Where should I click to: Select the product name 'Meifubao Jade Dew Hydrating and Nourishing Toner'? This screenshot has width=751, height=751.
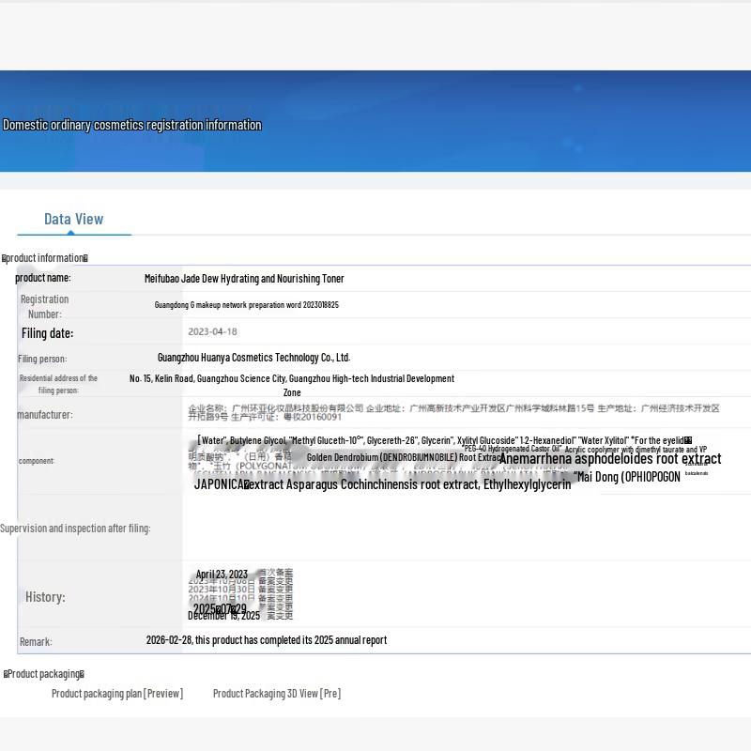pyautogui.click(x=244, y=279)
